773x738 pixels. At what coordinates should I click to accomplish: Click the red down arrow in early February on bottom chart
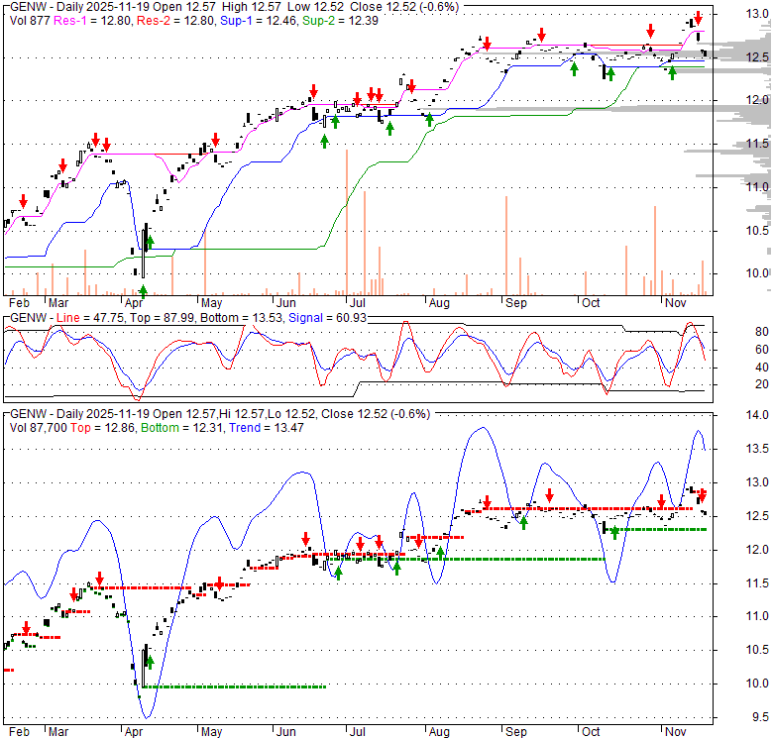pyautogui.click(x=26, y=626)
